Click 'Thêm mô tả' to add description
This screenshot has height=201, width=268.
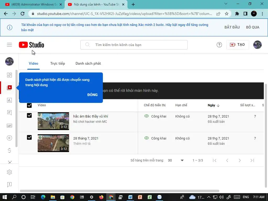(x=82, y=144)
